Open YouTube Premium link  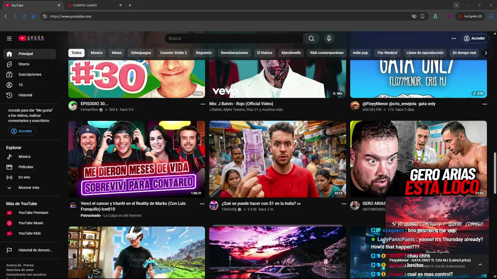[x=30, y=213]
